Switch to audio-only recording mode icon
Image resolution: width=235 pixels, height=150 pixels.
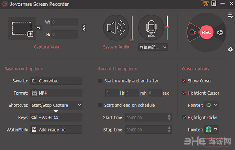(220, 33)
